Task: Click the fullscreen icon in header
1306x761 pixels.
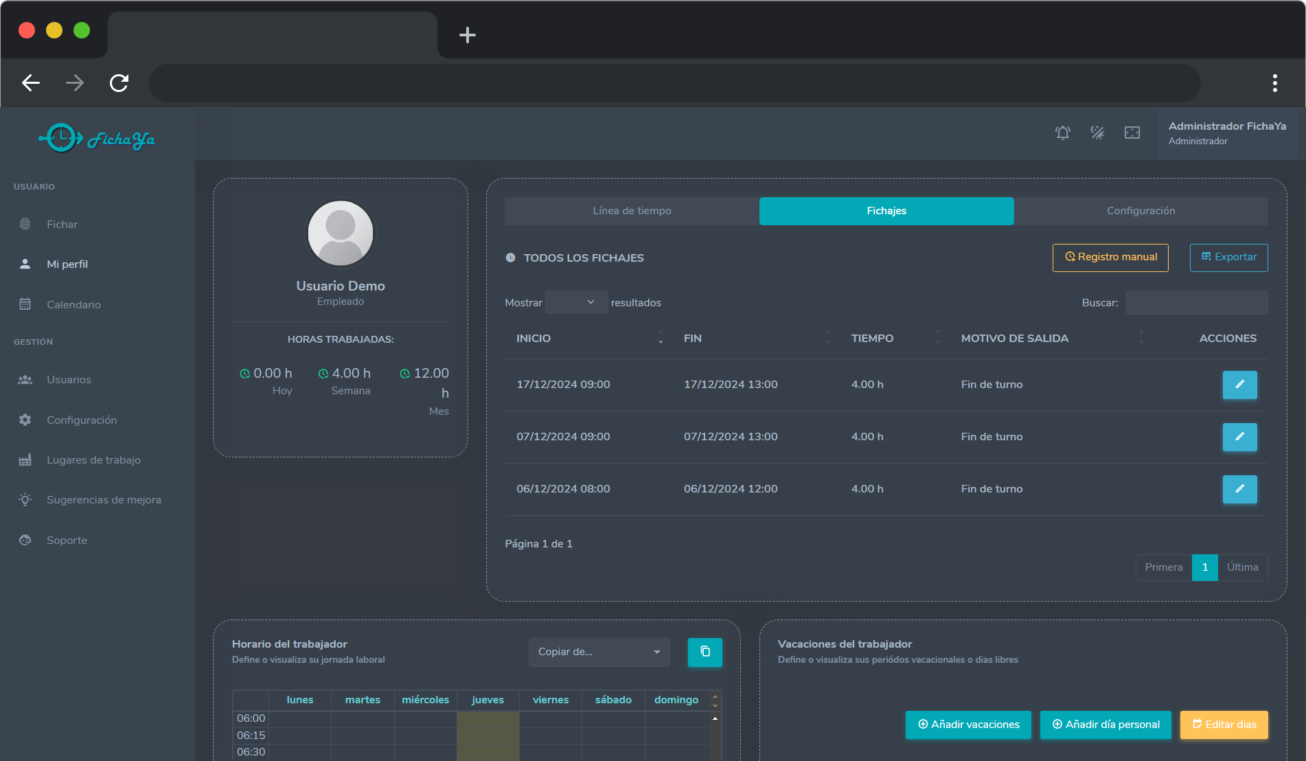Action: (1132, 133)
